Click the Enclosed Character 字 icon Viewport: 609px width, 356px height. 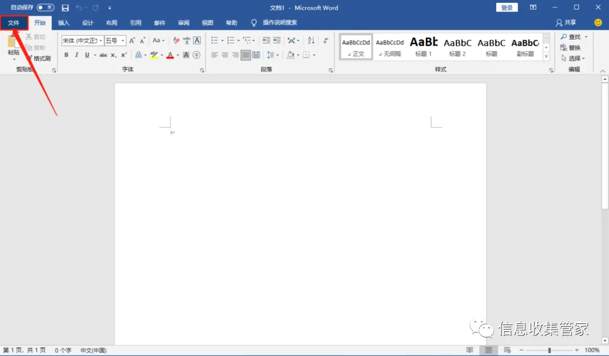coord(197,55)
